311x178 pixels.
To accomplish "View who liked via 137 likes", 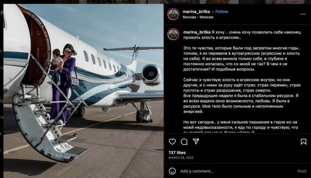I will (x=177, y=153).
